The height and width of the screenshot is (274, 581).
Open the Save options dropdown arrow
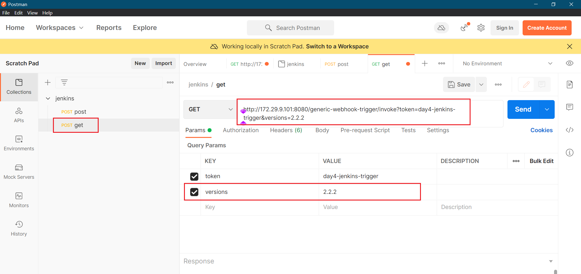point(481,84)
